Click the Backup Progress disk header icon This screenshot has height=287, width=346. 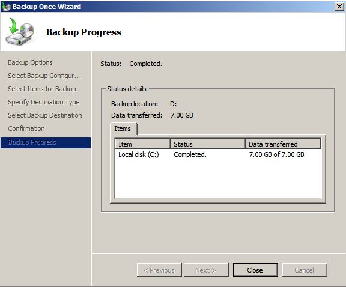pos(20,32)
